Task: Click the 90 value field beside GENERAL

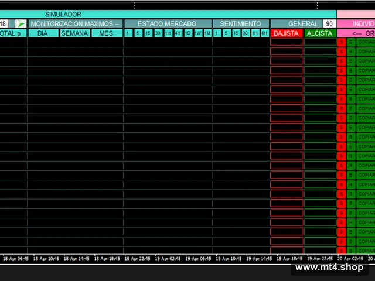Action: tap(329, 23)
